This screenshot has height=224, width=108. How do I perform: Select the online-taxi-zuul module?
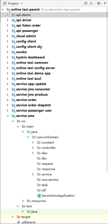pyautogui.click(x=29, y=78)
